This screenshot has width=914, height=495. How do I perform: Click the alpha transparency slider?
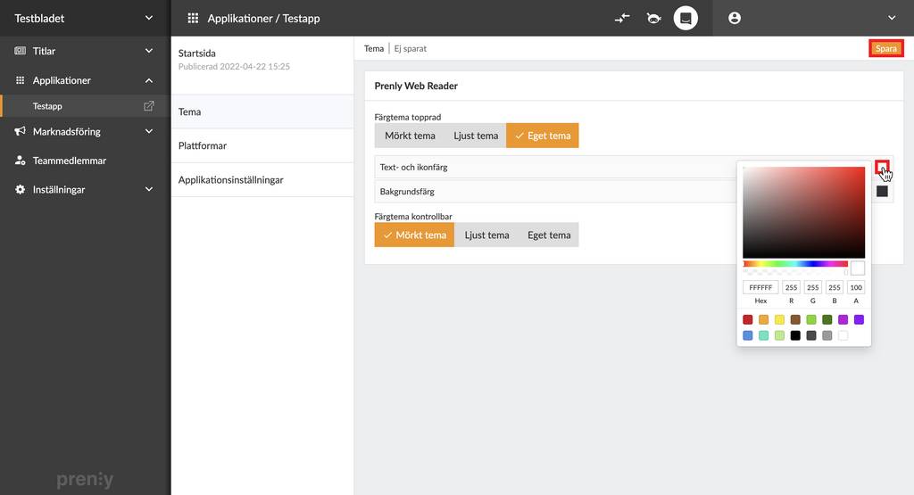pyautogui.click(x=795, y=272)
